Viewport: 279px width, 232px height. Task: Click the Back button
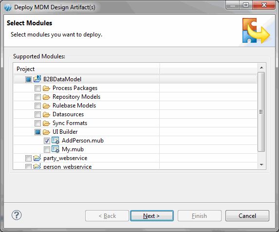107,216
